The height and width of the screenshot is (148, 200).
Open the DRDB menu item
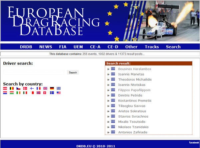pos(26,47)
